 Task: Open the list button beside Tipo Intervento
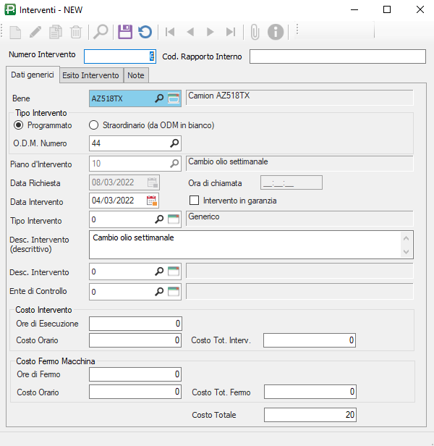[x=174, y=220]
